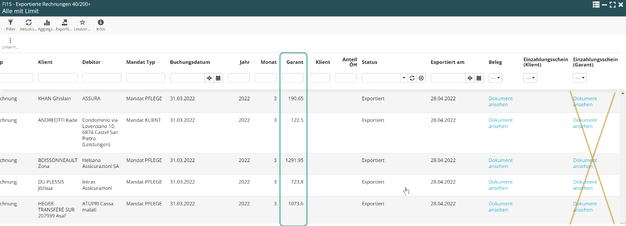Image resolution: width=626 pixels, height=226 pixels.
Task: Open Beleg document link for KHAN Ghislain
Action: coord(500,102)
